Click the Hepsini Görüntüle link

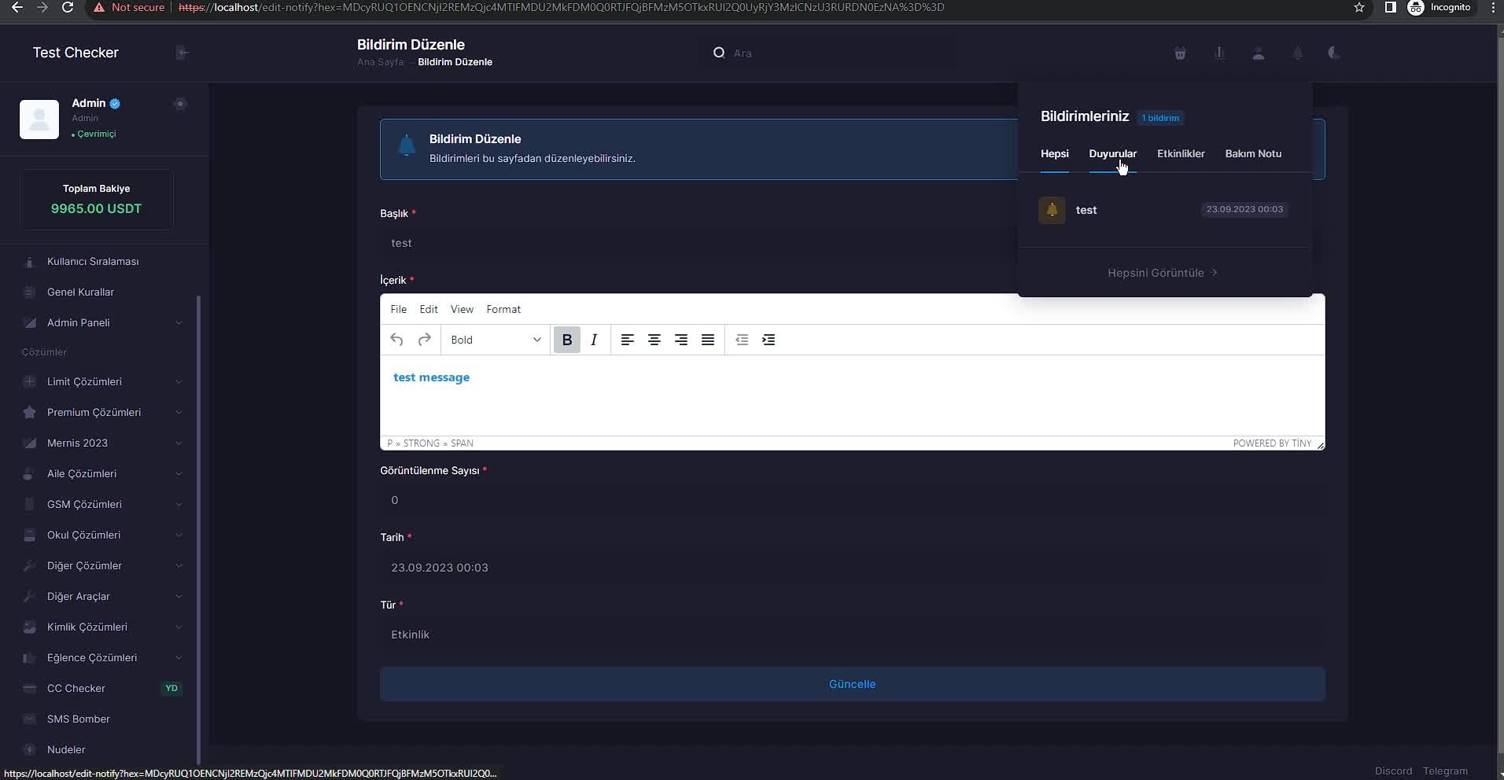click(x=1162, y=273)
